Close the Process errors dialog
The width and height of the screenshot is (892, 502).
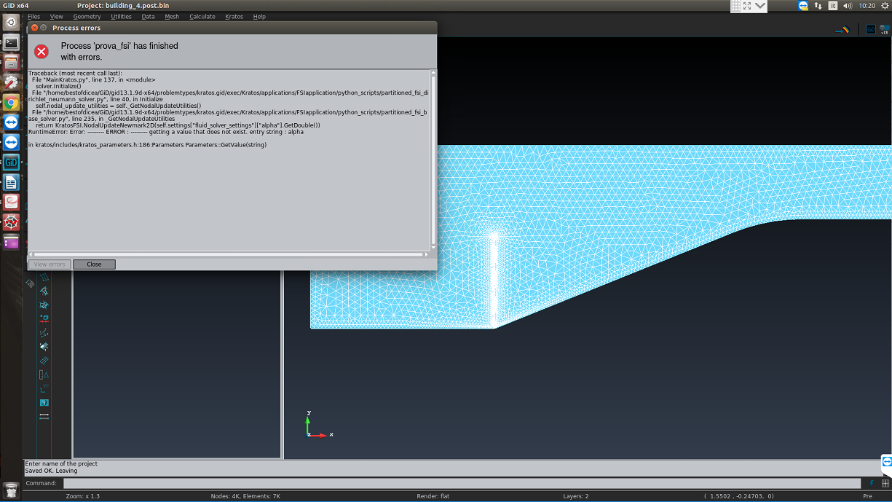click(94, 264)
